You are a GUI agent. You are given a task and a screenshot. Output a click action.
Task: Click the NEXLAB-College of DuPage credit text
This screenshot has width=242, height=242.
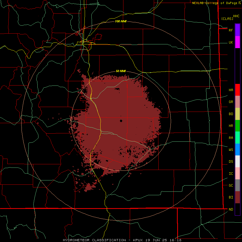coord(215,3)
